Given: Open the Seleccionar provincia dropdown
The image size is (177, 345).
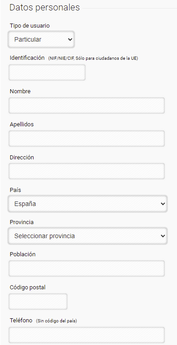Looking at the screenshot, I should [87, 236].
